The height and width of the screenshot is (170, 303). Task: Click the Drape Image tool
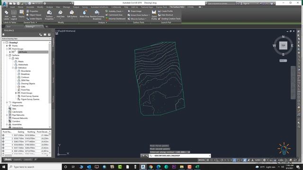pyautogui.click(x=134, y=11)
